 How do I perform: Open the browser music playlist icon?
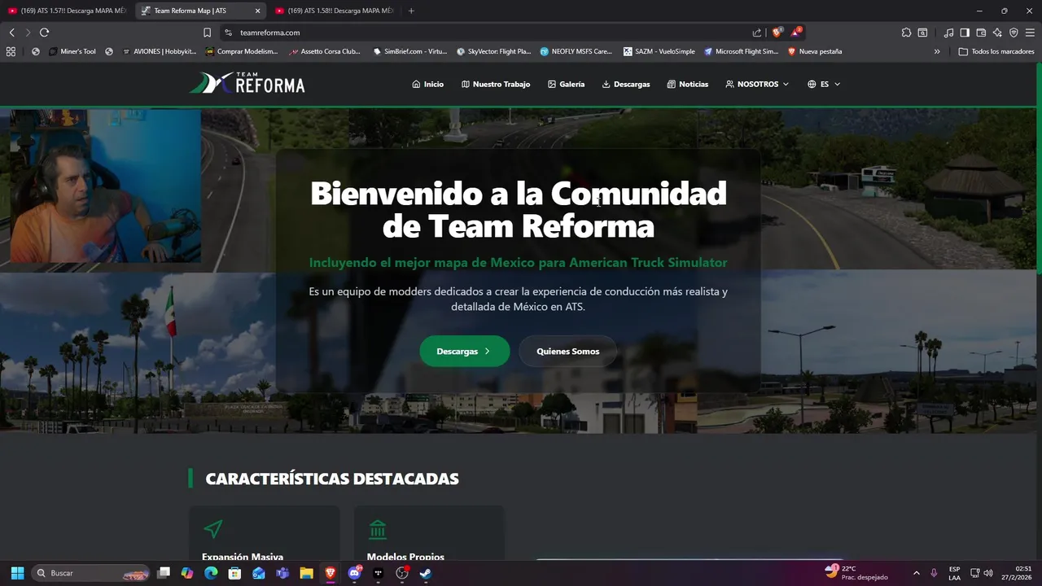[948, 33]
